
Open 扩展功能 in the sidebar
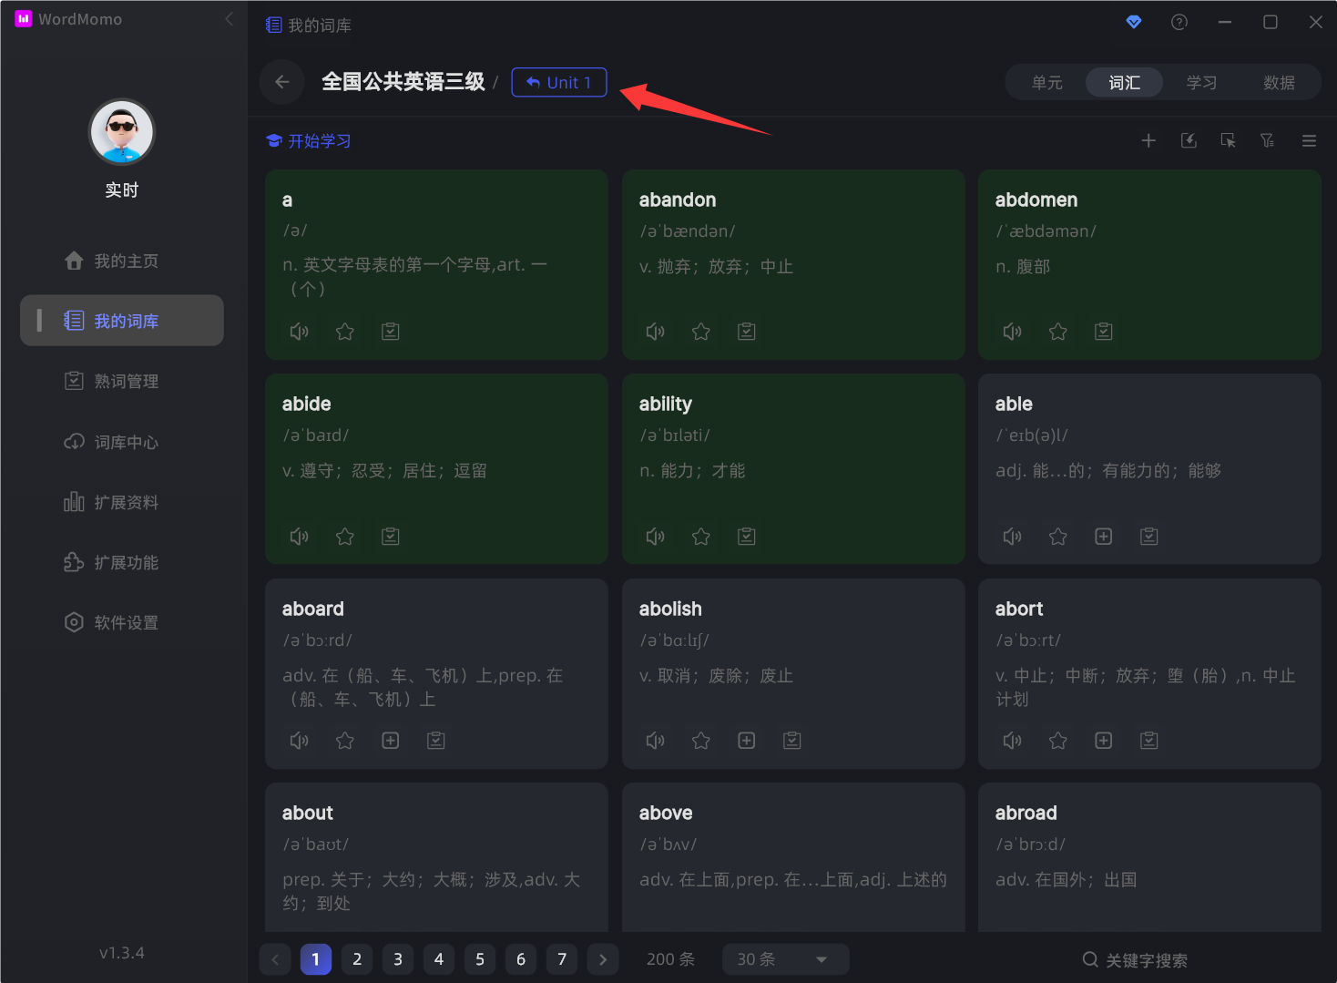tap(122, 562)
